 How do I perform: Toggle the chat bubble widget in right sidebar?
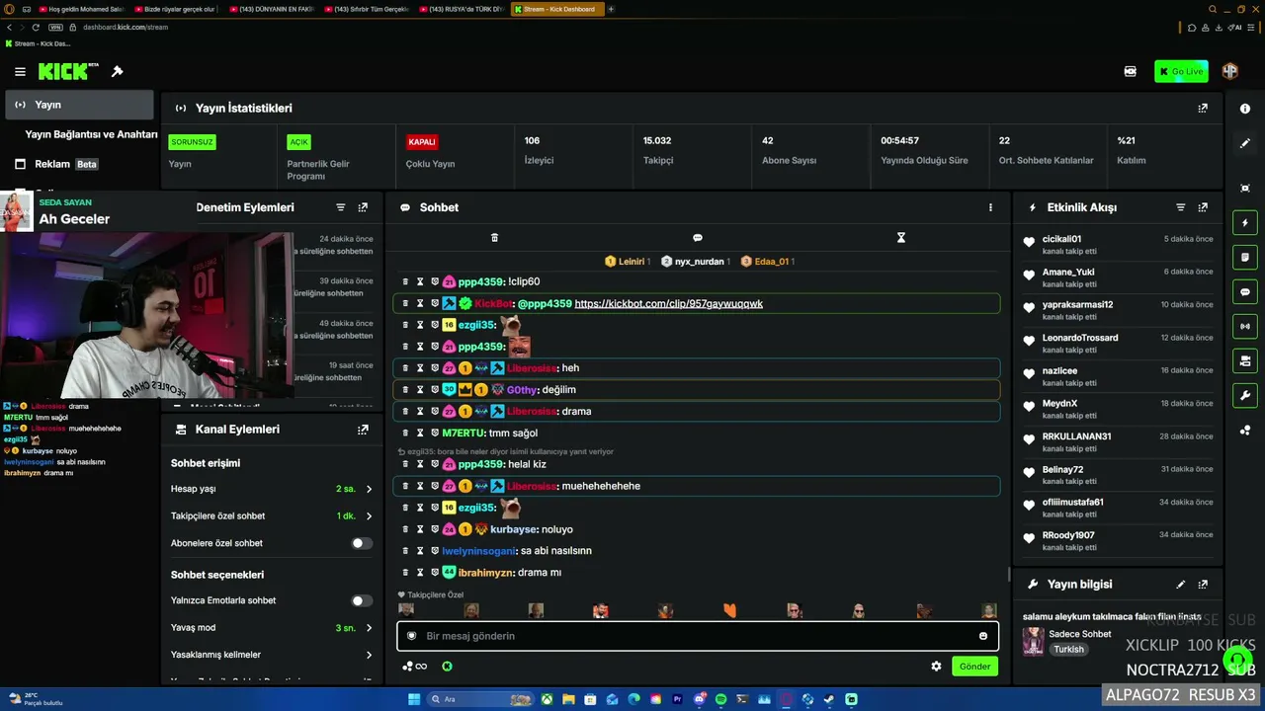point(1245,292)
